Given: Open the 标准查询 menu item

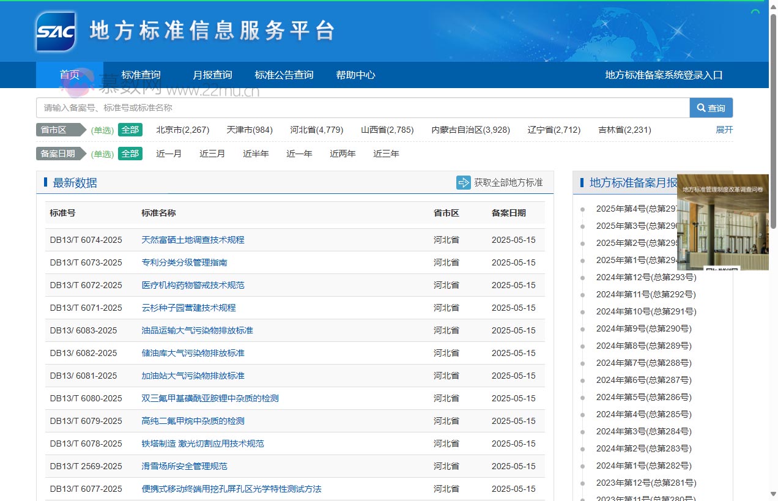Looking at the screenshot, I should (x=141, y=75).
